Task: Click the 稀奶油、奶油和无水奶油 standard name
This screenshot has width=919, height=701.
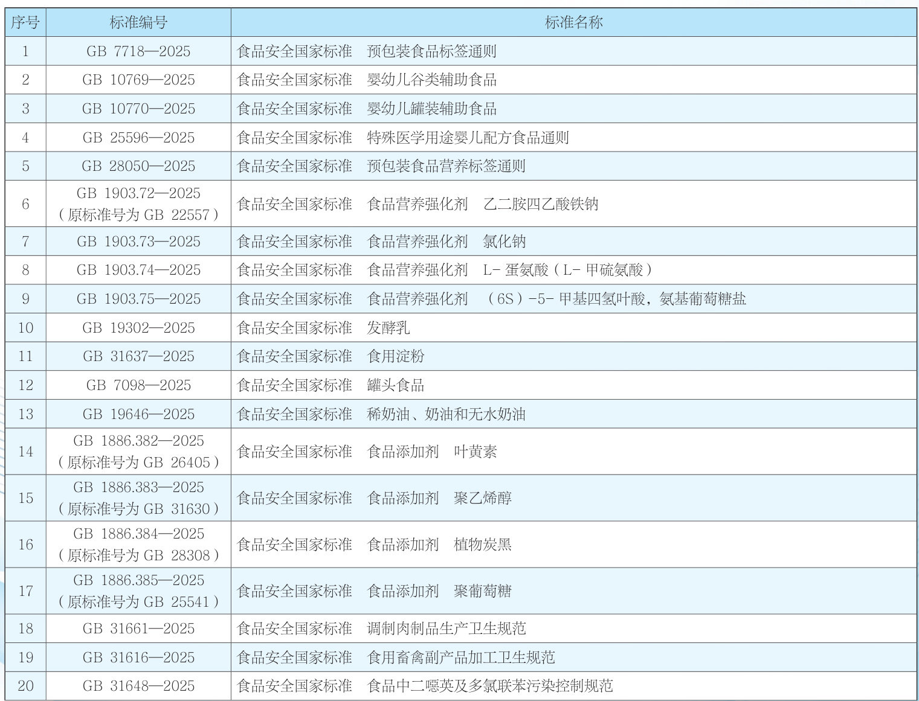Action: tap(446, 414)
